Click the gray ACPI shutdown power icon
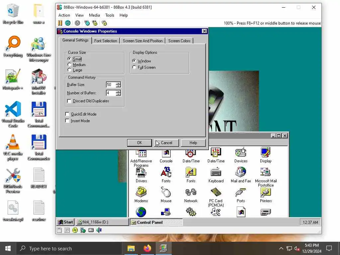The height and width of the screenshot is (255, 340). (x=77, y=23)
